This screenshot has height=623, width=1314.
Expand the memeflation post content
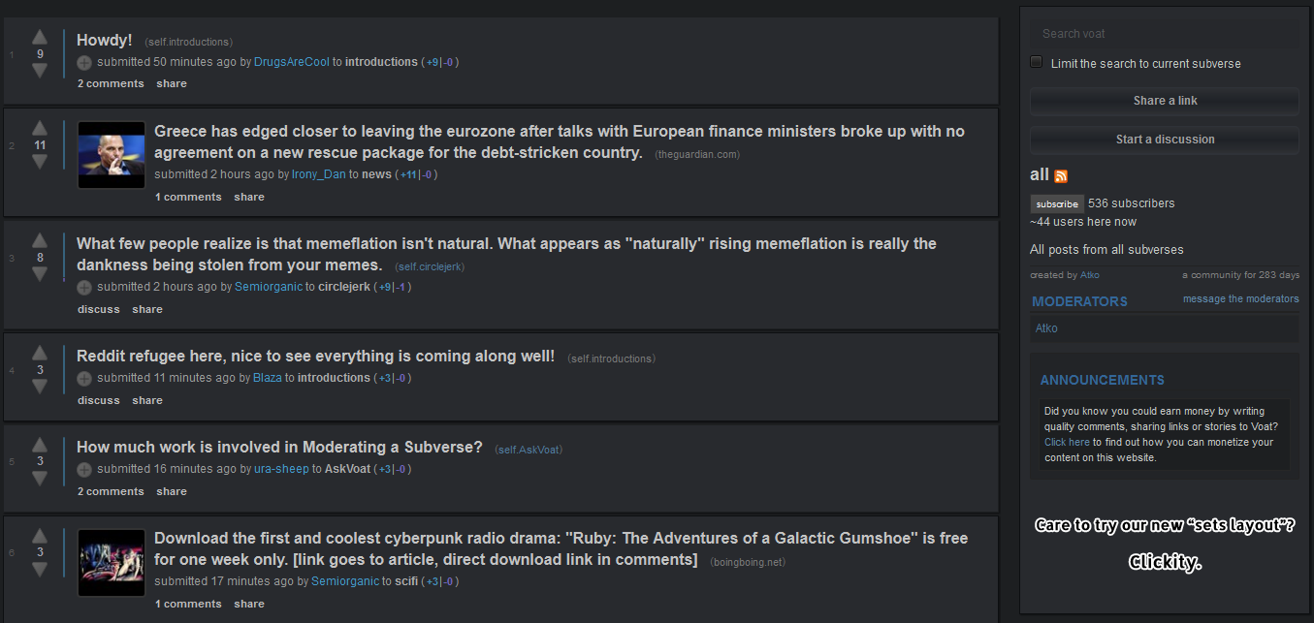click(x=84, y=288)
